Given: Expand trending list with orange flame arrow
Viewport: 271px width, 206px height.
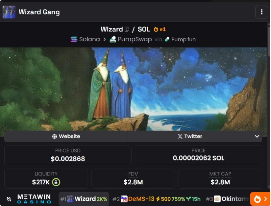Looking at the screenshot, I should pos(260,199).
